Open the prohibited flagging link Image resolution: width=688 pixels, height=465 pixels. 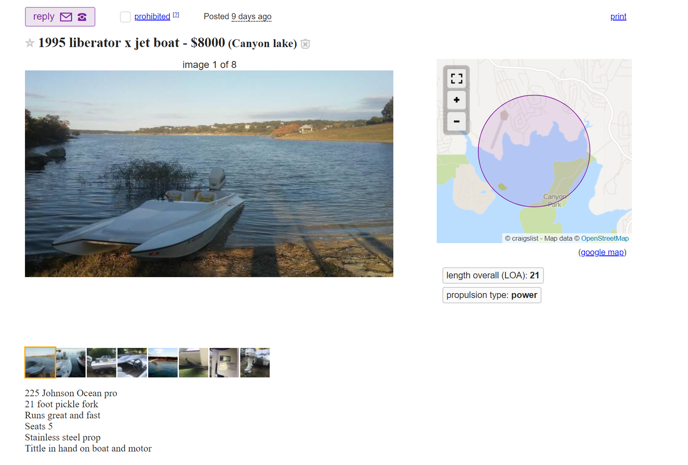point(152,16)
